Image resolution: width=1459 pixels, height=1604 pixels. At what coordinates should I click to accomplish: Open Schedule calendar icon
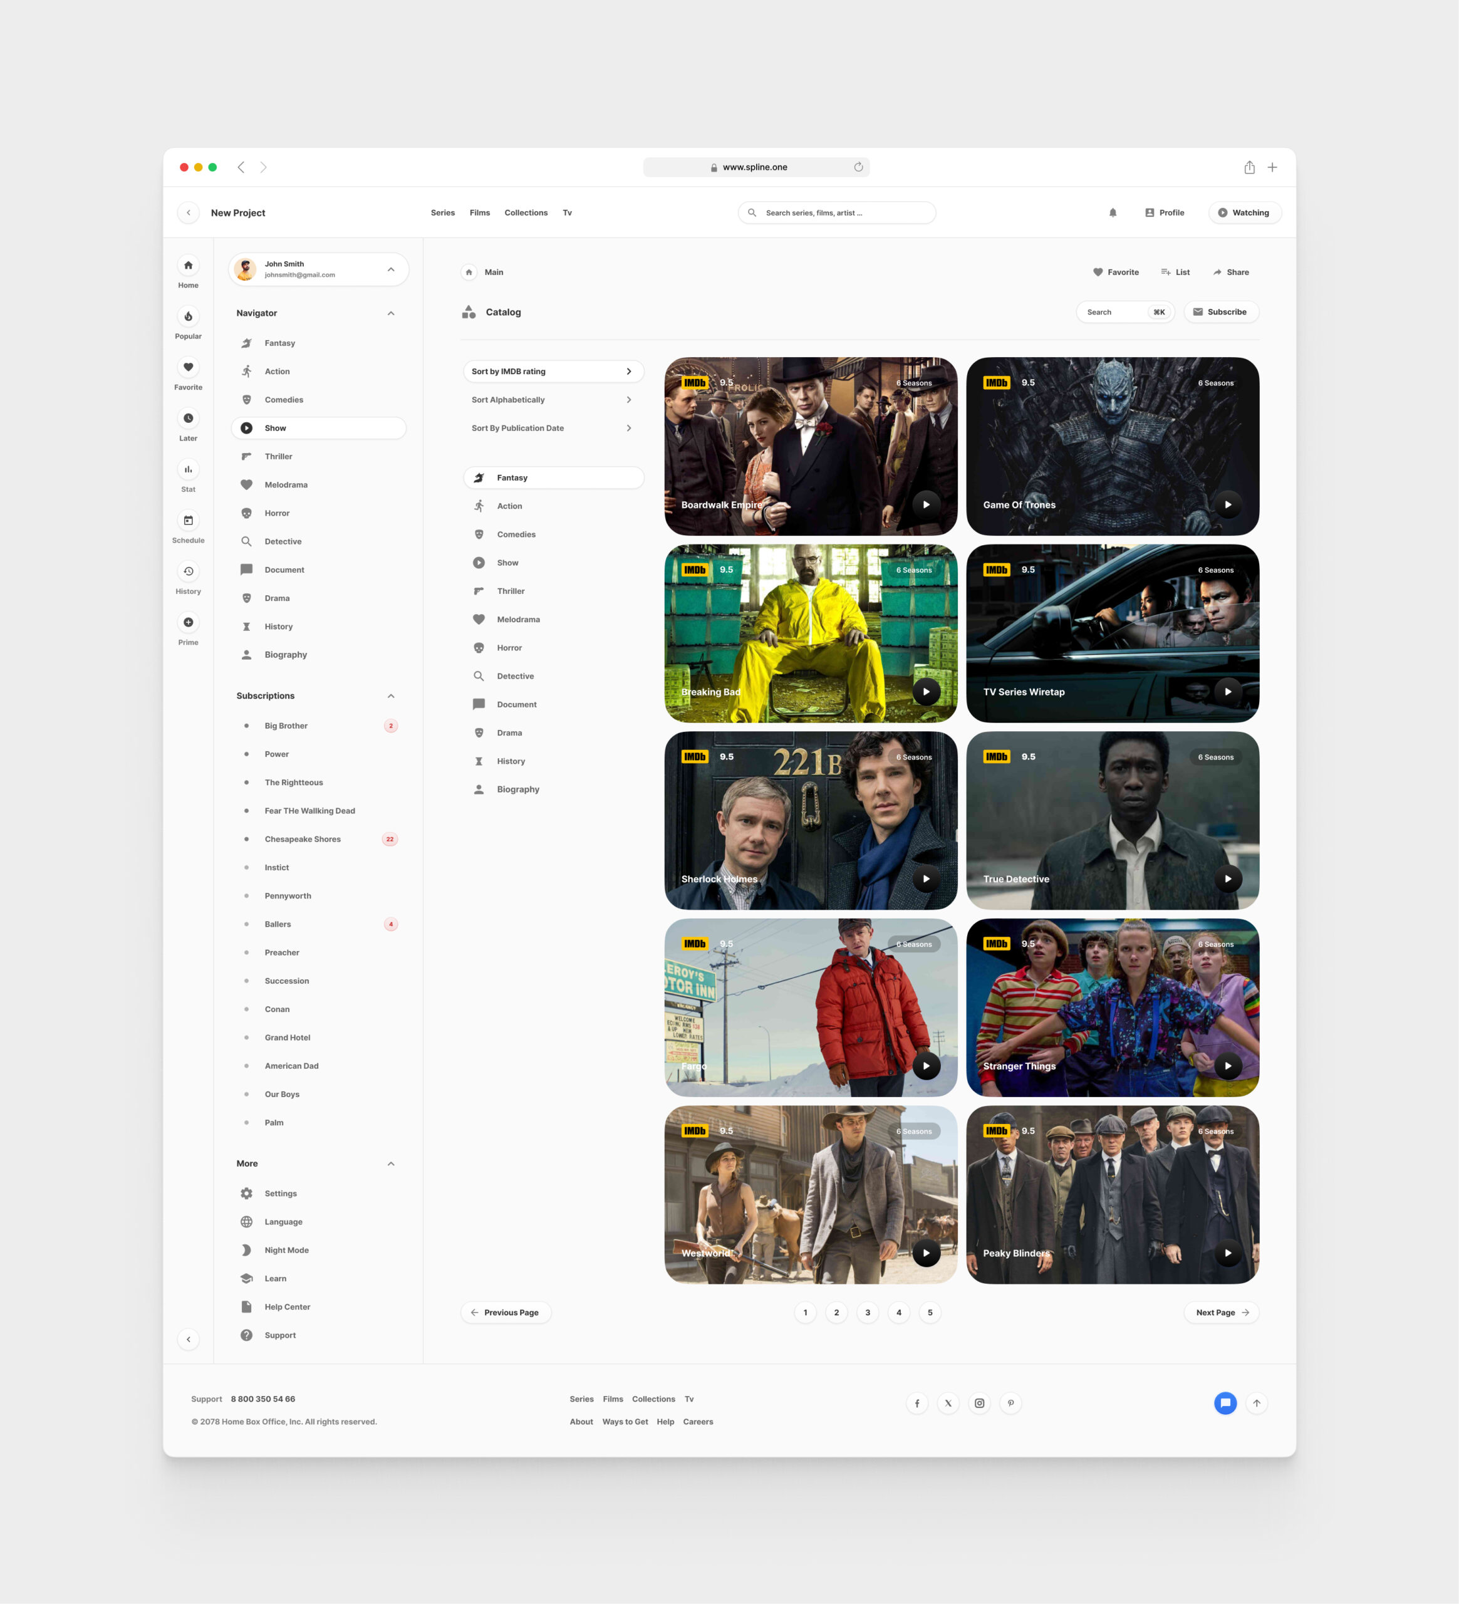(x=188, y=520)
